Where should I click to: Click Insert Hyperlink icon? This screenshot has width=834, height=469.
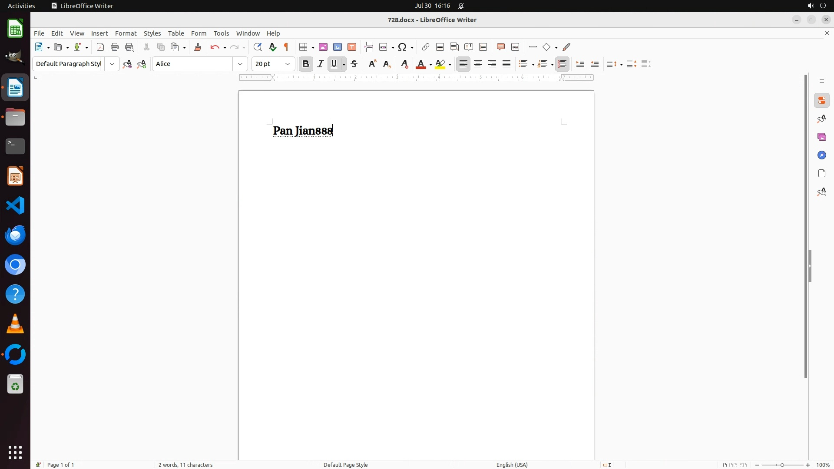pyautogui.click(x=426, y=47)
